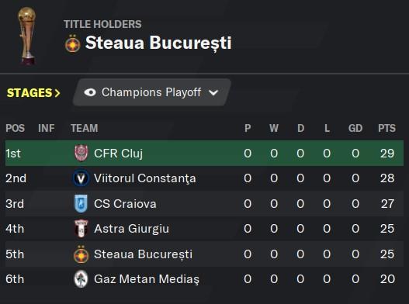Toggle the eye icon in stage selector

[x=90, y=92]
